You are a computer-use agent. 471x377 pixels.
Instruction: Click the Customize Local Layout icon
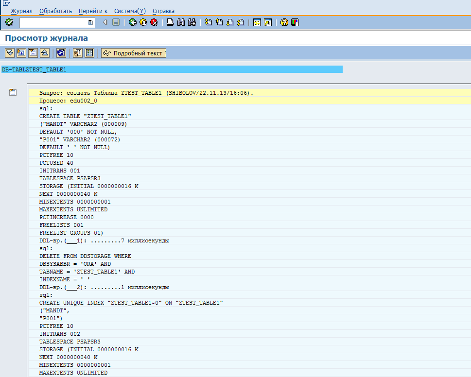tap(295, 22)
